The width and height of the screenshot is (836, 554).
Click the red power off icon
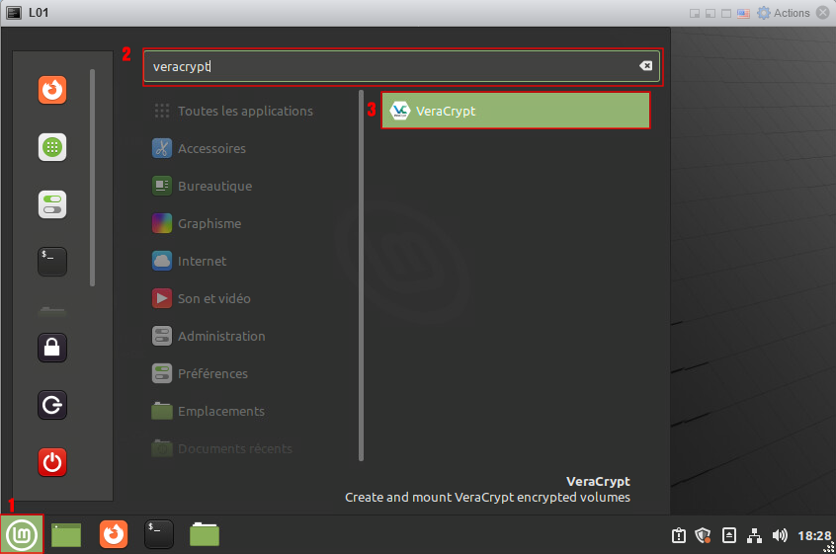[52, 461]
